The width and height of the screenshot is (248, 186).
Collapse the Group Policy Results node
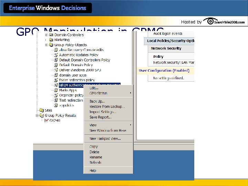[x=37, y=115]
